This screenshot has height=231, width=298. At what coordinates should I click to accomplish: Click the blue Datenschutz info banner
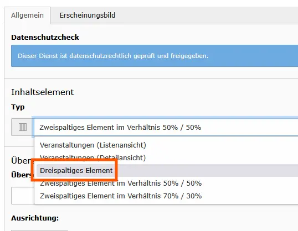point(155,56)
